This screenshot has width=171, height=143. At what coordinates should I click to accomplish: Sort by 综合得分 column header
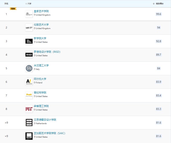point(158,4)
